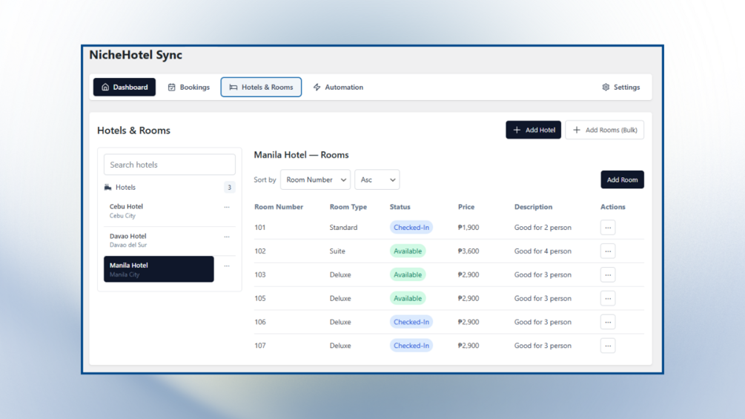Click the hotels count badge 3

pyautogui.click(x=230, y=187)
